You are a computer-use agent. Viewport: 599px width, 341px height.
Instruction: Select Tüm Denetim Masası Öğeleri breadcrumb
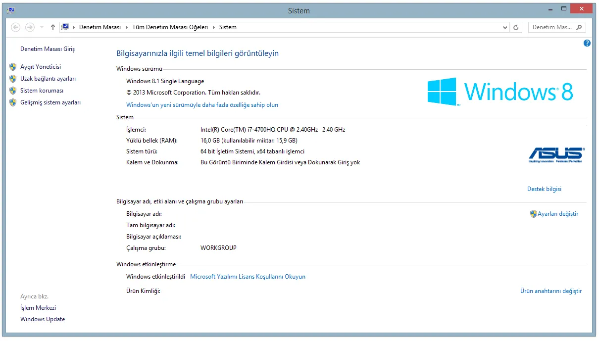pos(170,27)
